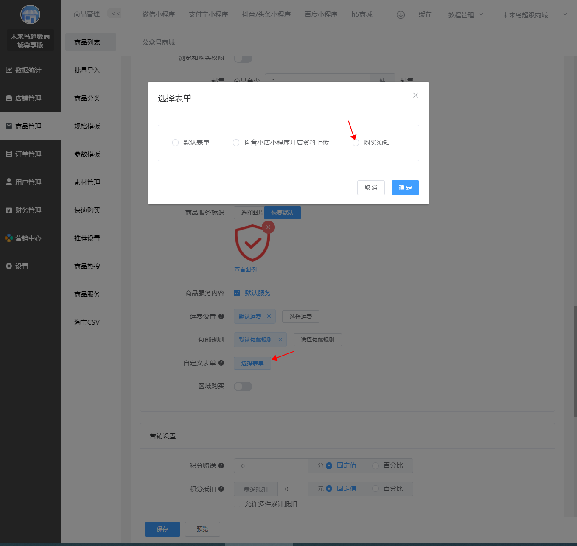Click 确定 in the dialog
This screenshot has height=546, width=577.
405,188
